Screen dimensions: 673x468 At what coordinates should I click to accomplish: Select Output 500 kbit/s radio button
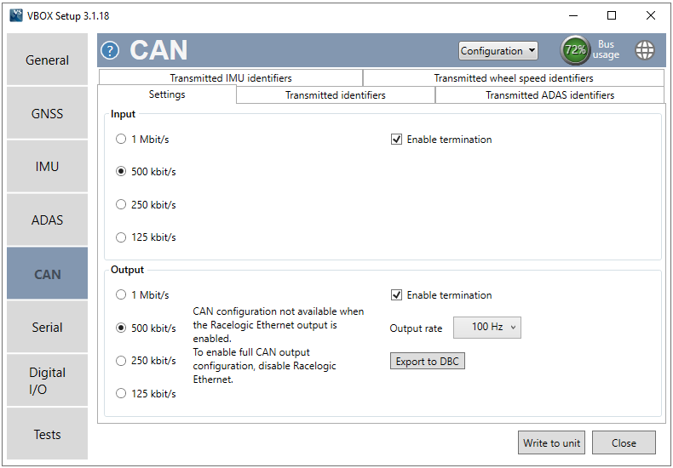click(121, 328)
